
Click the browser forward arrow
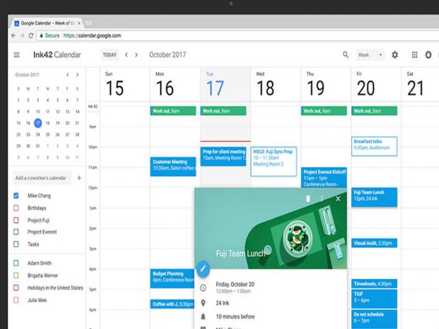(x=22, y=35)
